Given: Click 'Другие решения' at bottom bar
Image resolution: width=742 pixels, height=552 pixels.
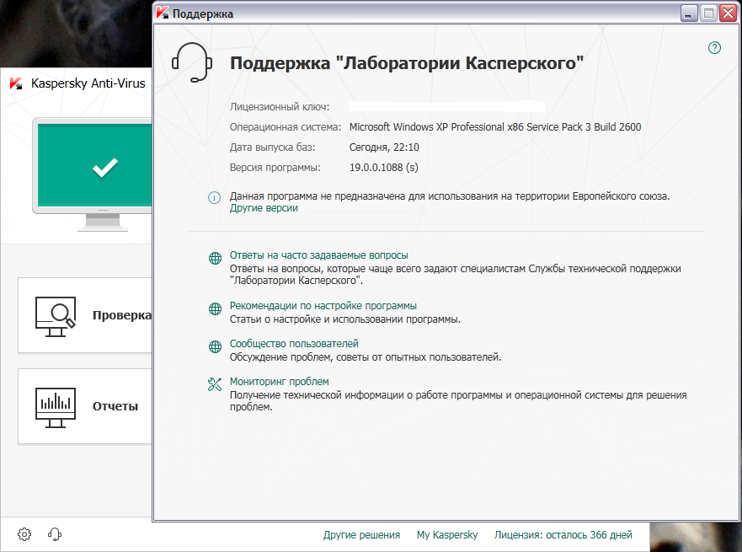Looking at the screenshot, I should tap(361, 535).
